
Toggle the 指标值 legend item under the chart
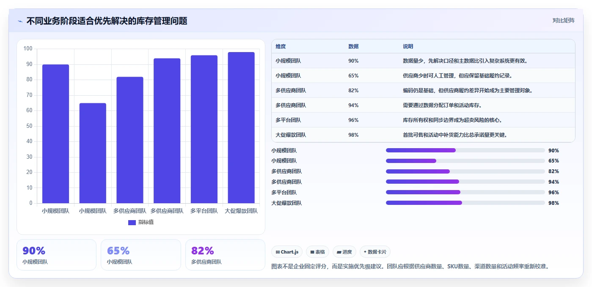141,222
